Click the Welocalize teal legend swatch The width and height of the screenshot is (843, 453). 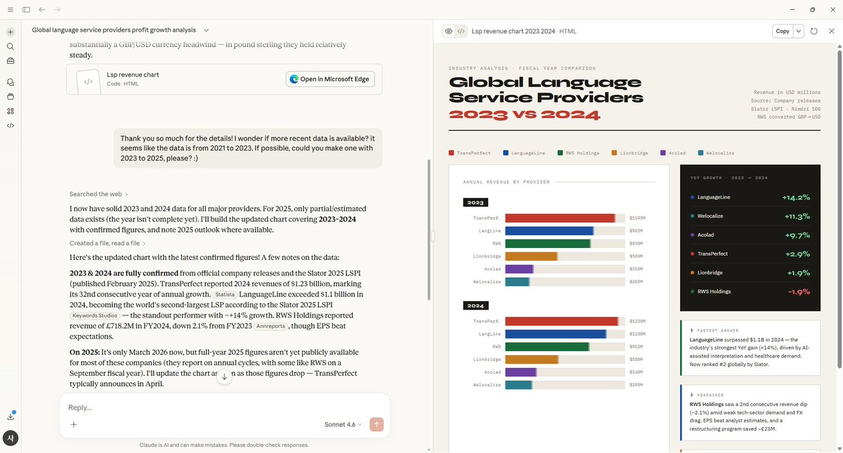click(x=701, y=152)
